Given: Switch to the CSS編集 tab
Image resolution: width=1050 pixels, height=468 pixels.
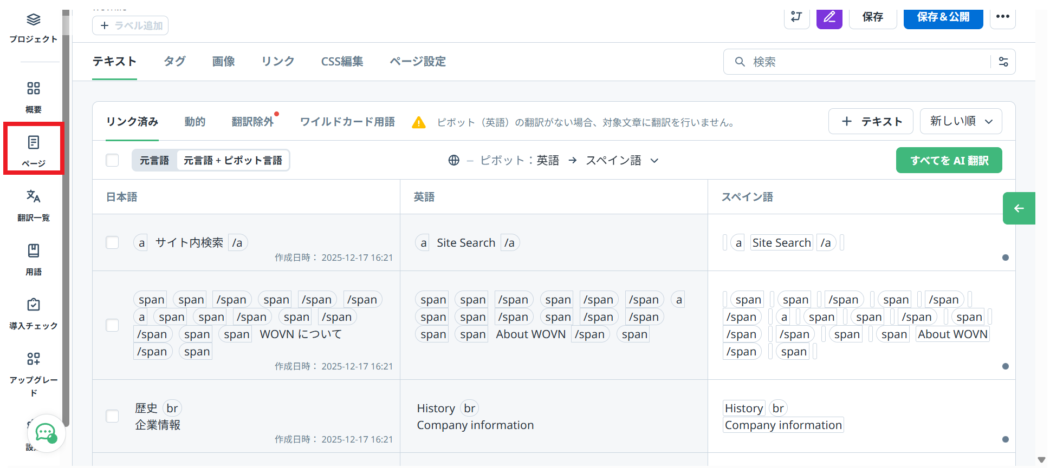Looking at the screenshot, I should pyautogui.click(x=342, y=62).
